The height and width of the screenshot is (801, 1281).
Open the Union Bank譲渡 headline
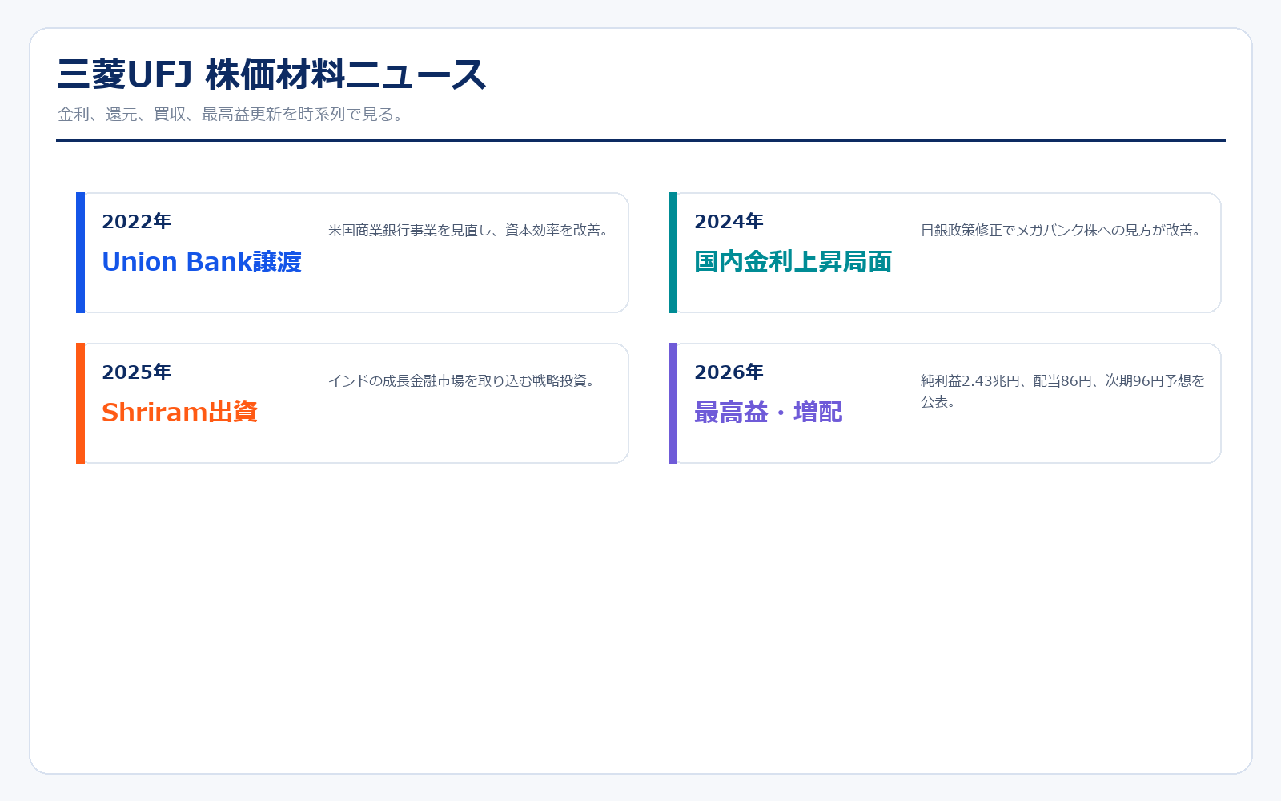click(x=202, y=261)
